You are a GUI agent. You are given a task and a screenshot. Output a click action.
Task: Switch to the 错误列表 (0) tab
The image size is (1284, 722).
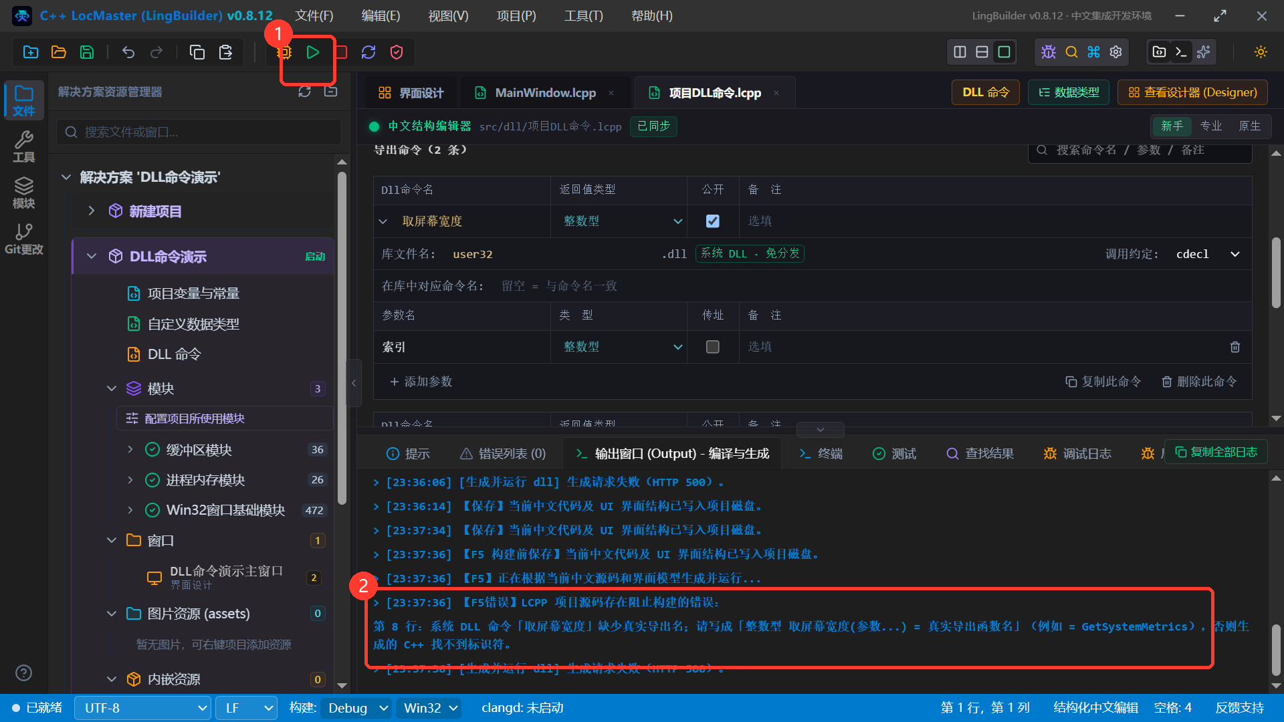point(503,454)
